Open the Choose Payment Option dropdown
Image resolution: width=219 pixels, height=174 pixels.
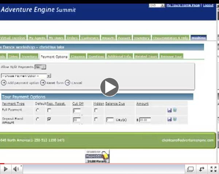[x=26, y=76]
